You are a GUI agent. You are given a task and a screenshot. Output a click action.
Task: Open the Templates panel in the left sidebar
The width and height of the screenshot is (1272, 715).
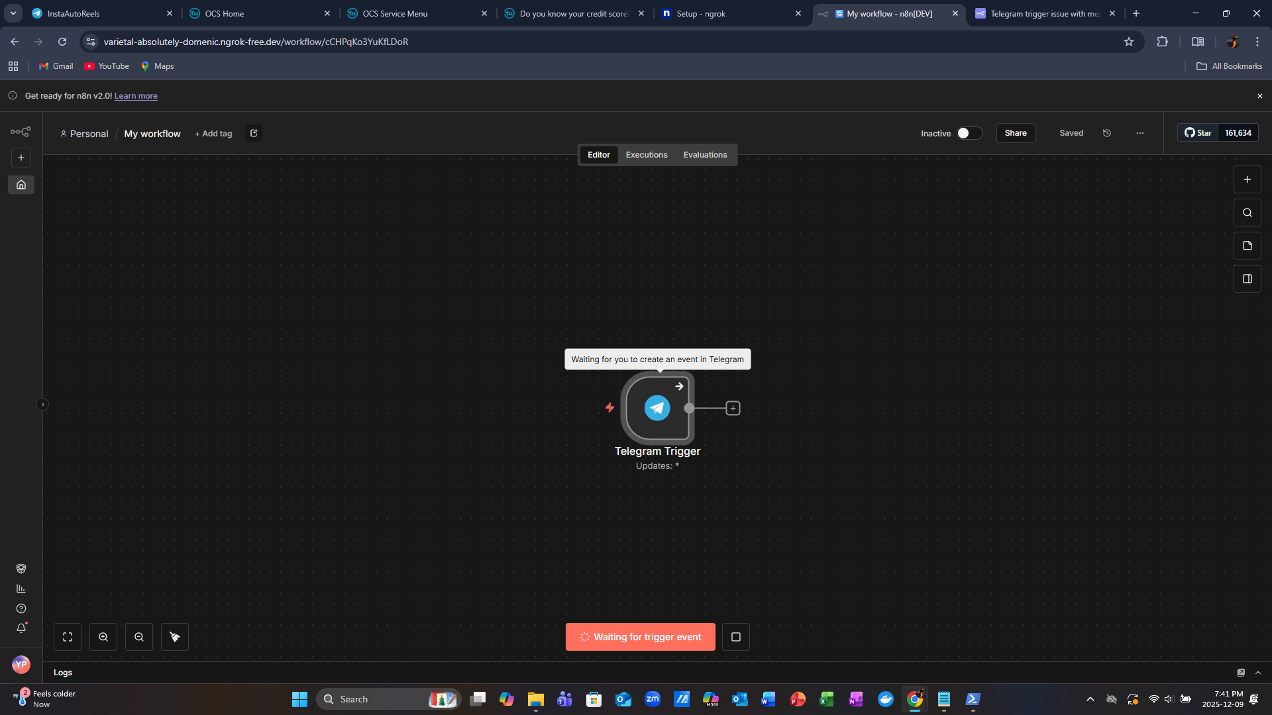tap(21, 568)
